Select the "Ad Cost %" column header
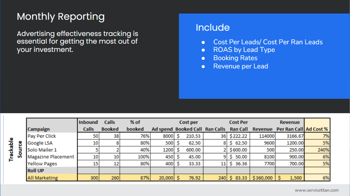Screen dimensions: 350x196 (317, 129)
